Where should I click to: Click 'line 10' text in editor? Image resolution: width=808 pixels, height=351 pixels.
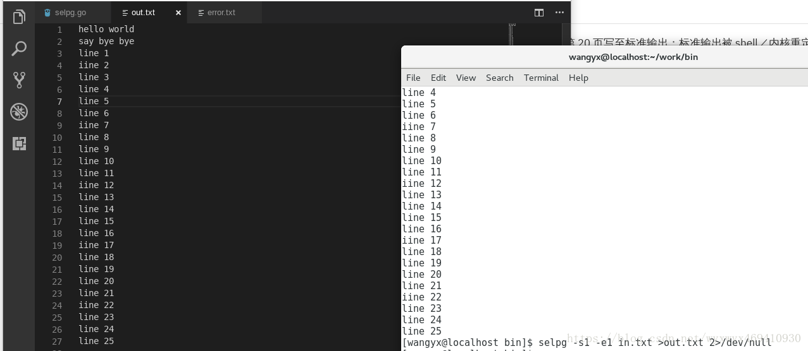pos(96,161)
